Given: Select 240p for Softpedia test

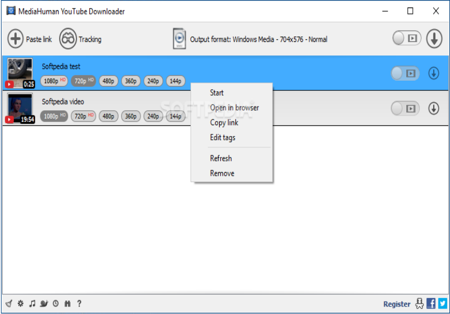Looking at the screenshot, I should click(153, 81).
